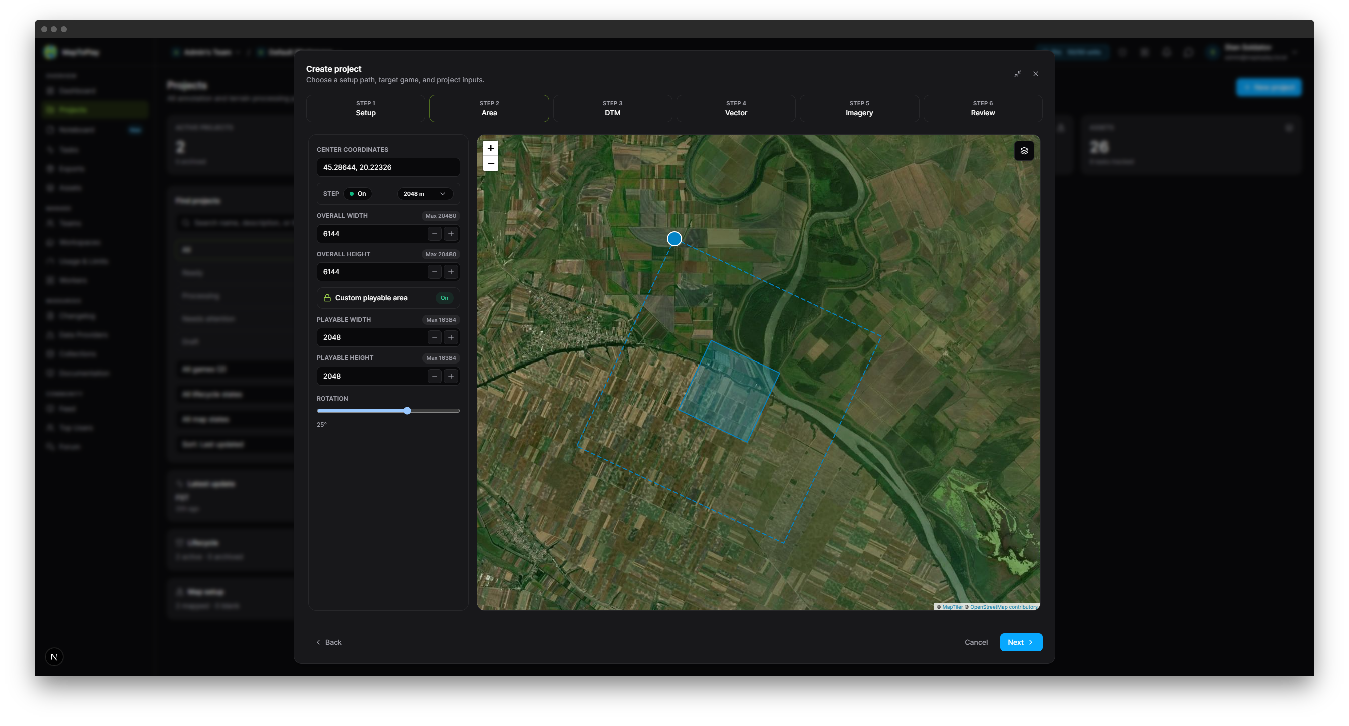Click the Next button
This screenshot has width=1349, height=726.
[x=1021, y=642]
